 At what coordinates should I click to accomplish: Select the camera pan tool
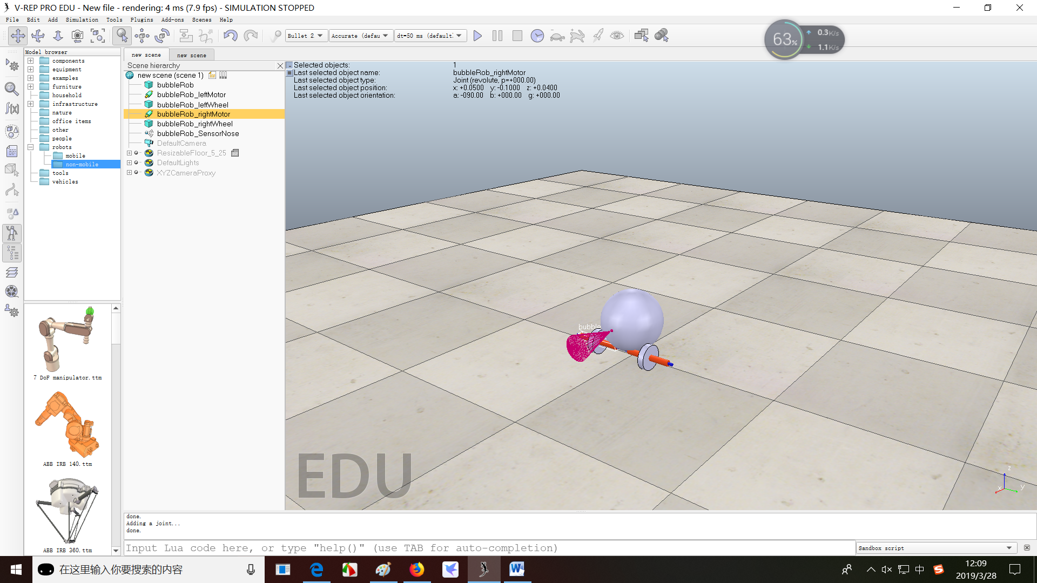(x=18, y=36)
